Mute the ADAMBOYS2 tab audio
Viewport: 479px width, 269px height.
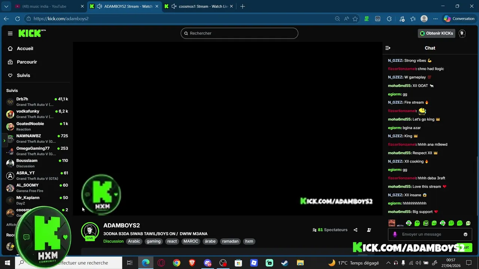(99, 6)
